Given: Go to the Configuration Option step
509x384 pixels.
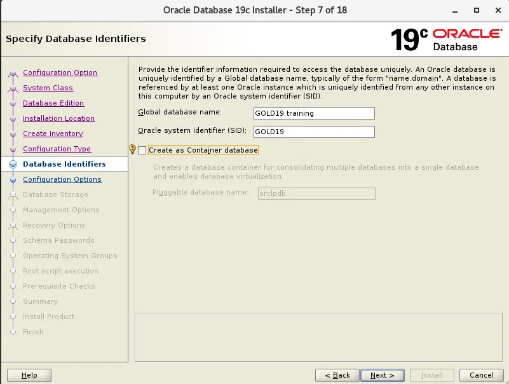Looking at the screenshot, I should click(x=60, y=72).
